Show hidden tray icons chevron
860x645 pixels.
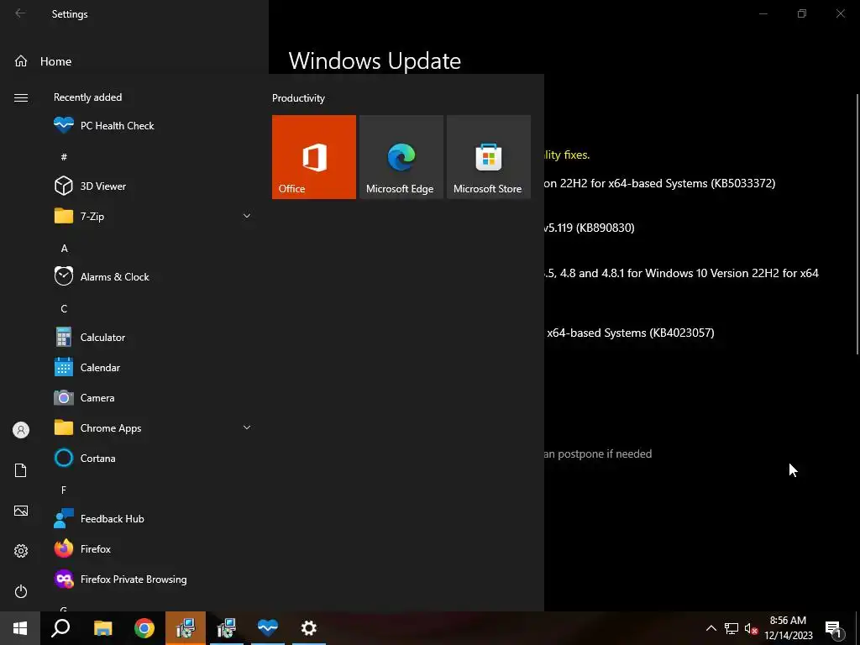click(x=711, y=628)
